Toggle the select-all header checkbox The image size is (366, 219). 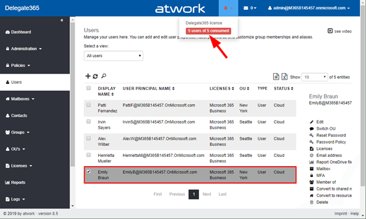[x=88, y=88]
